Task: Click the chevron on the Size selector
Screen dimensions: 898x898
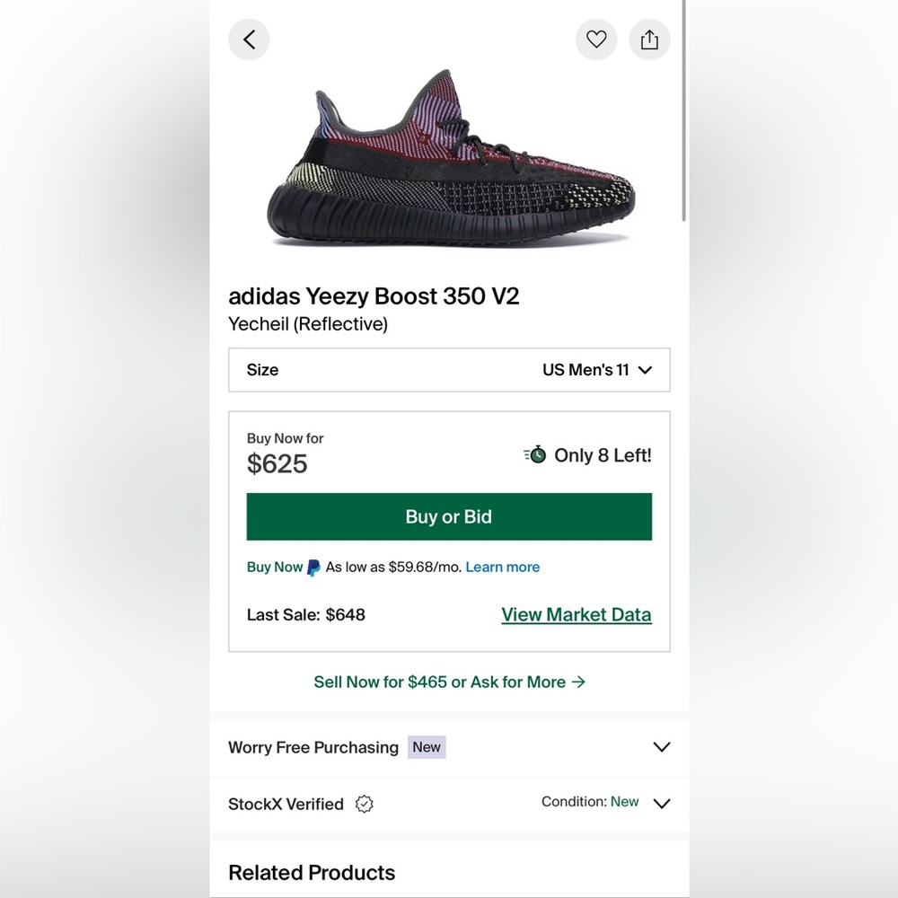Action: pos(645,370)
